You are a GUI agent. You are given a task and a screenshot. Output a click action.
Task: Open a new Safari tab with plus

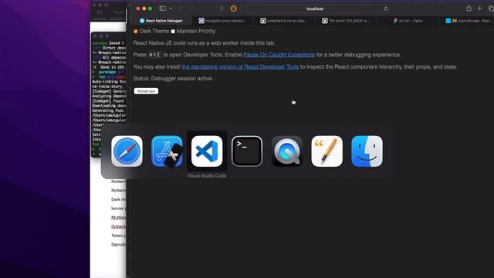tap(479, 8)
